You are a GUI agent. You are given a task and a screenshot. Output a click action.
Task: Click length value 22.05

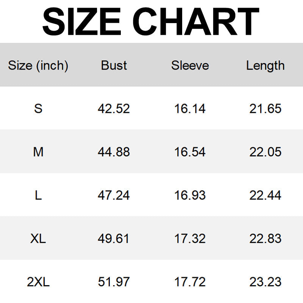265,152
